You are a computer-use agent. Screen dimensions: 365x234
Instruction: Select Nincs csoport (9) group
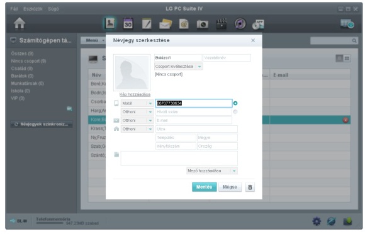(x=28, y=61)
